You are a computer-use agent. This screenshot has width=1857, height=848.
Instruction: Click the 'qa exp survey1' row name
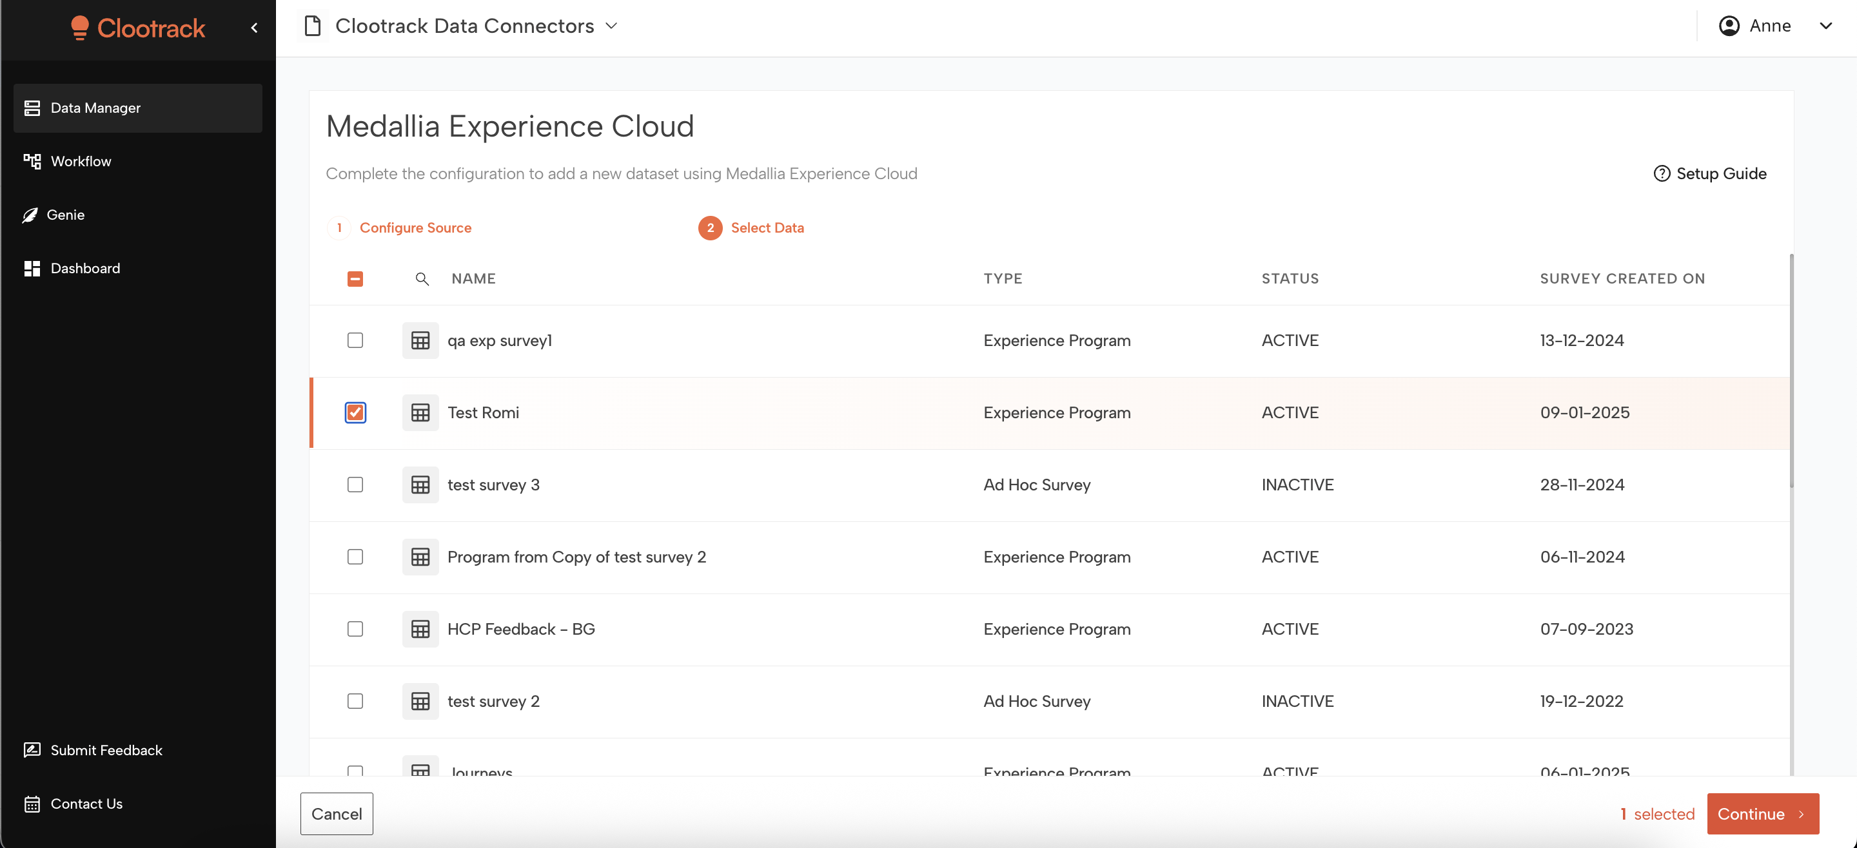pyautogui.click(x=500, y=340)
